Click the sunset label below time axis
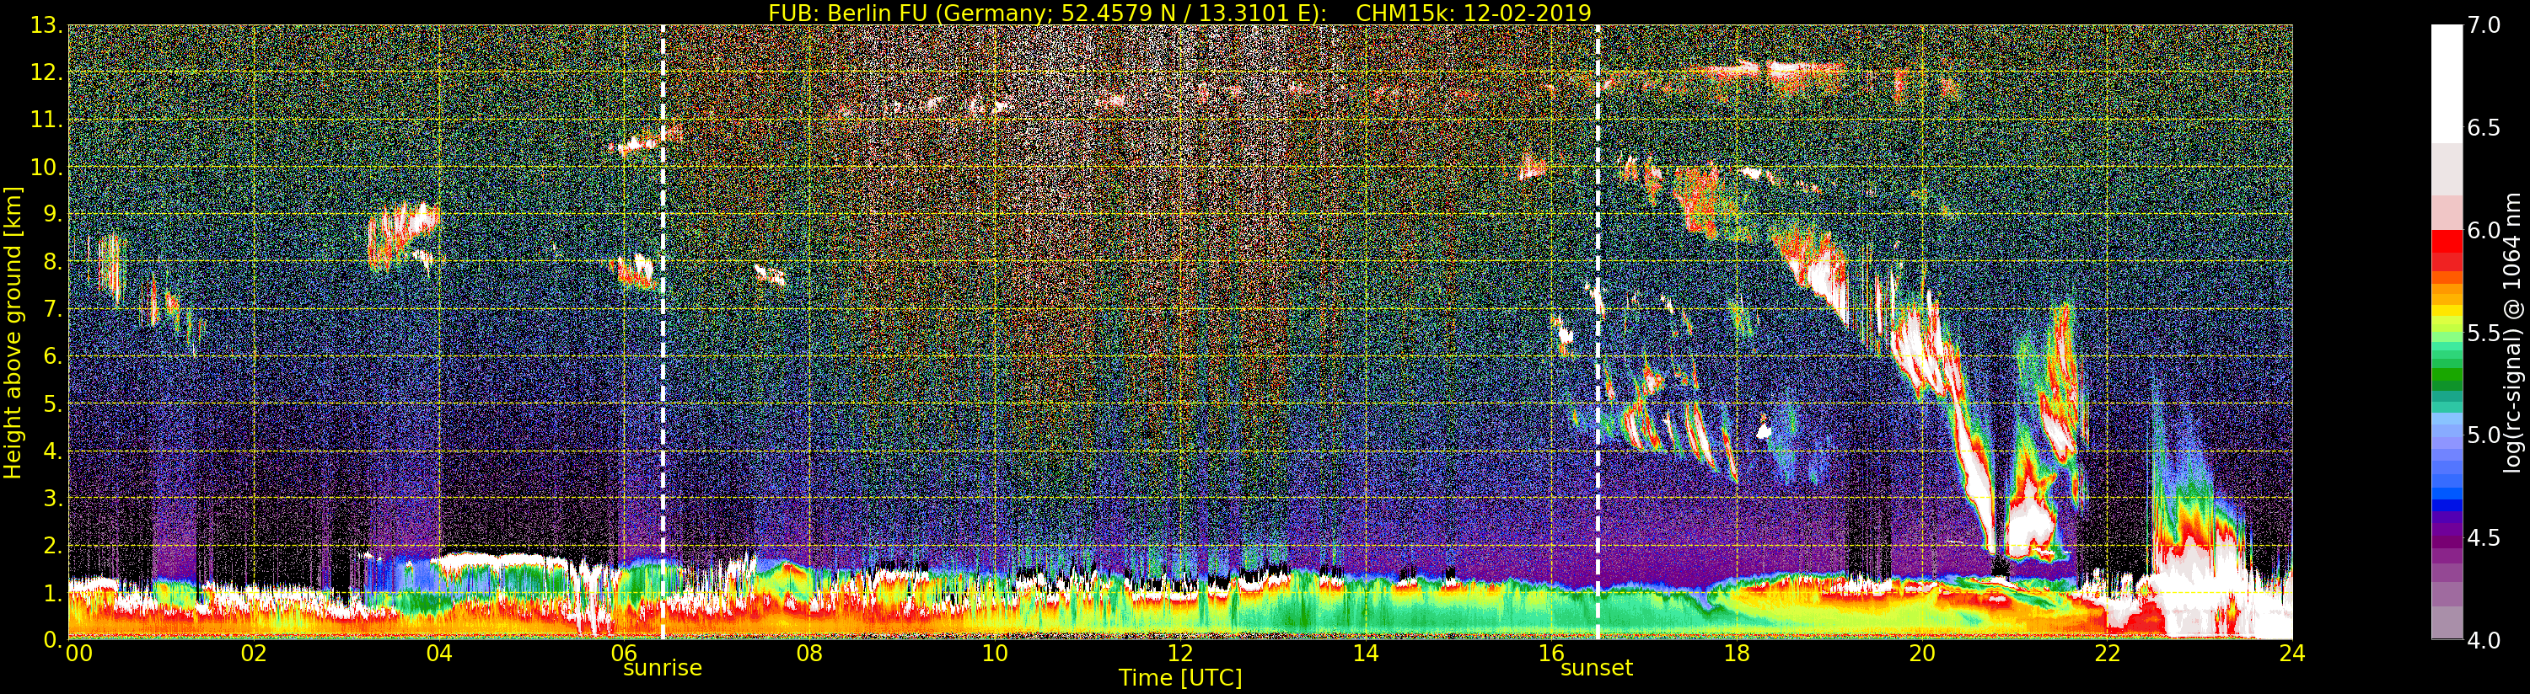 [1596, 669]
